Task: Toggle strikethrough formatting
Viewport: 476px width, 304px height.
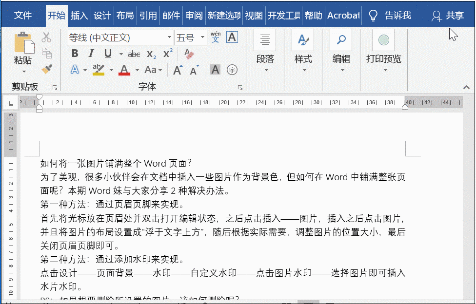Action: pos(134,54)
